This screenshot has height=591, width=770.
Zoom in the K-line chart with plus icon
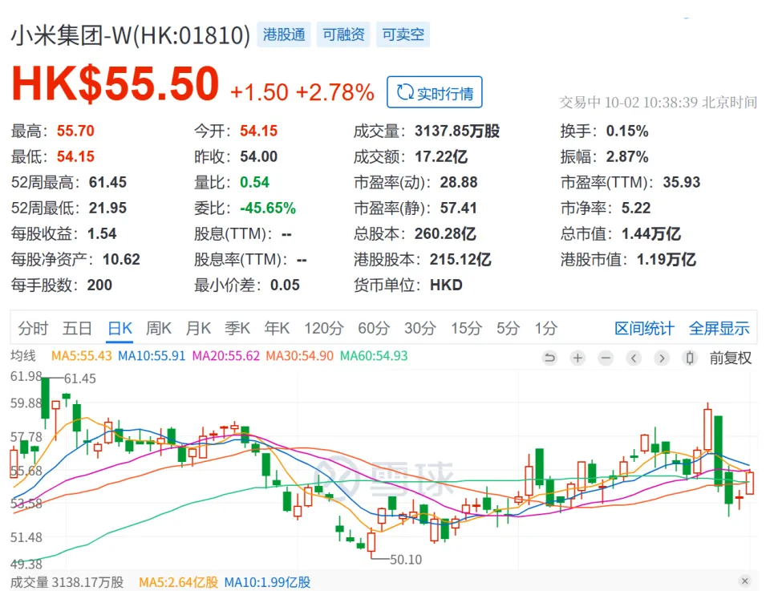pyautogui.click(x=577, y=358)
